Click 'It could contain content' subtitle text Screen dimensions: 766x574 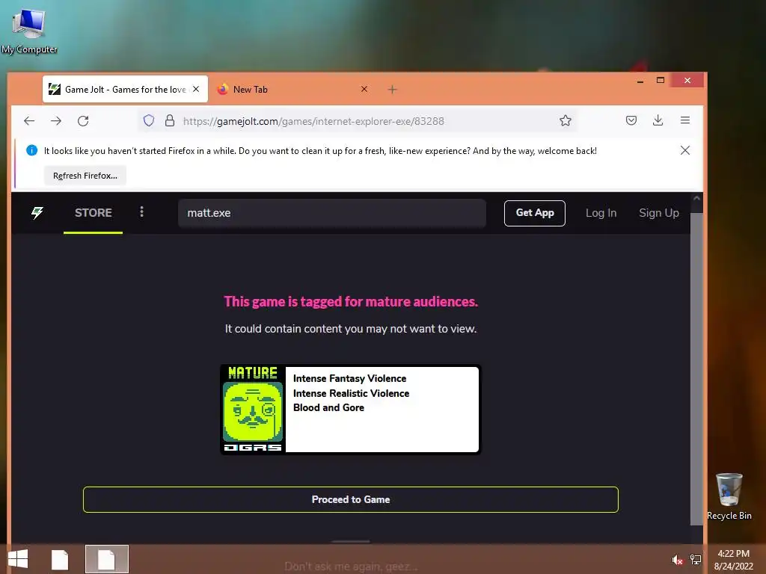[x=351, y=329]
